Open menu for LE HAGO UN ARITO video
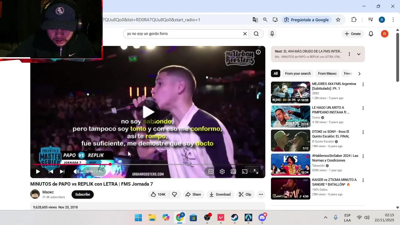The image size is (400, 225). 363,108
